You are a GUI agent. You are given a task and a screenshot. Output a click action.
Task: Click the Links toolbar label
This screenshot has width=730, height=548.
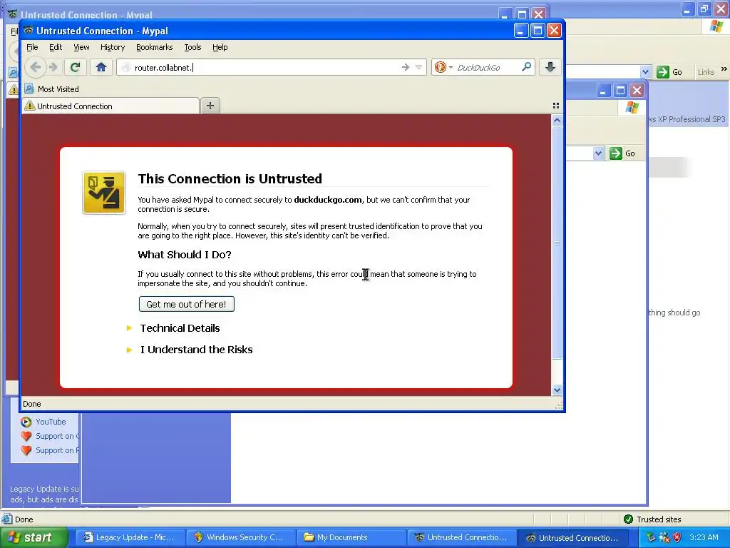(x=706, y=72)
